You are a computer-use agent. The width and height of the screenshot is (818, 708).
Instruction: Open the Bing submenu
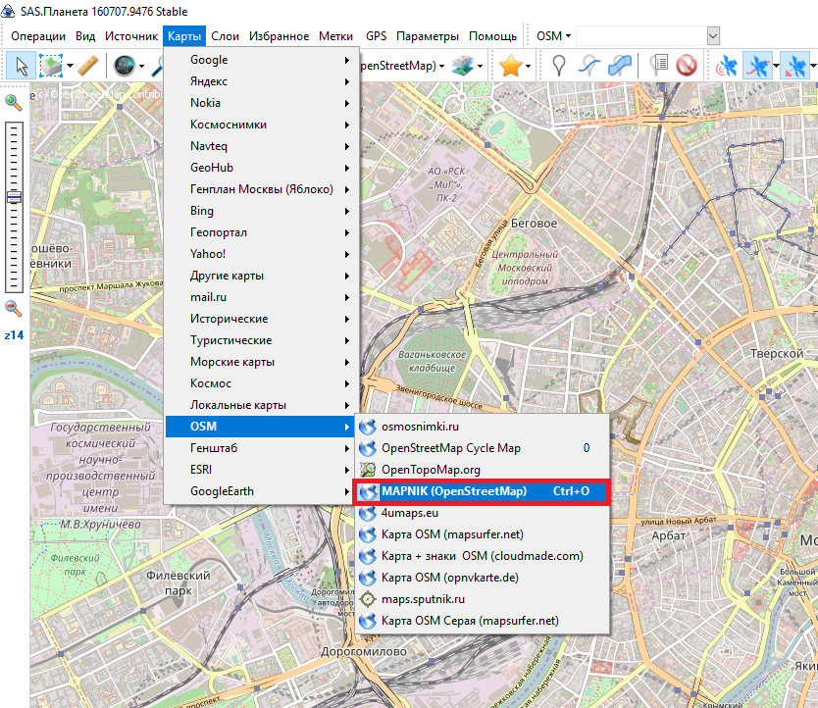click(x=262, y=211)
